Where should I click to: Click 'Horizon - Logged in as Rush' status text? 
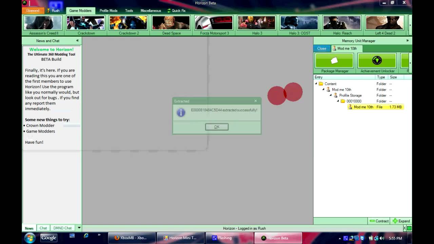(x=244, y=228)
